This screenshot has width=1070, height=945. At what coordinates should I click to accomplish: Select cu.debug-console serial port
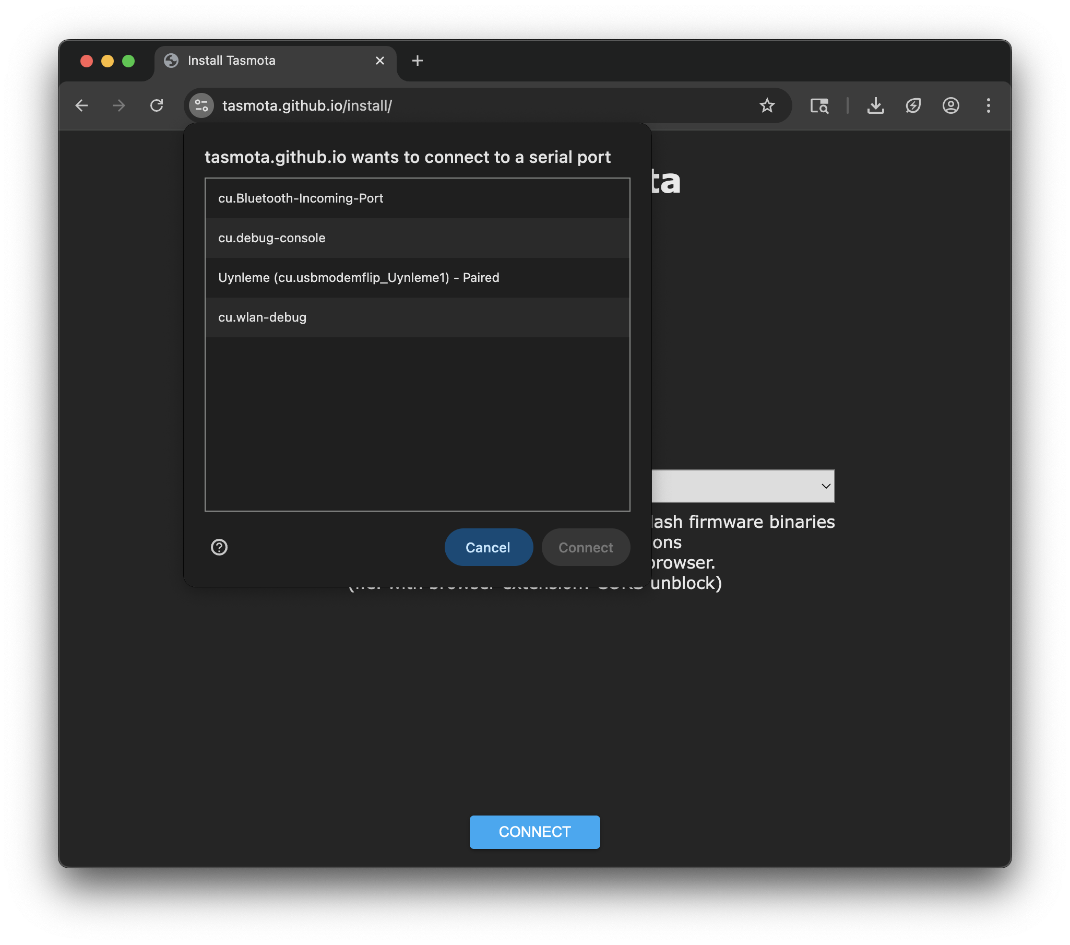(417, 238)
